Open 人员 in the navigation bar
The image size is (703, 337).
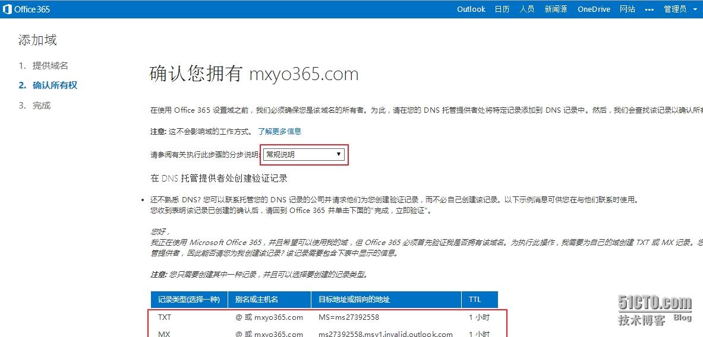(527, 9)
